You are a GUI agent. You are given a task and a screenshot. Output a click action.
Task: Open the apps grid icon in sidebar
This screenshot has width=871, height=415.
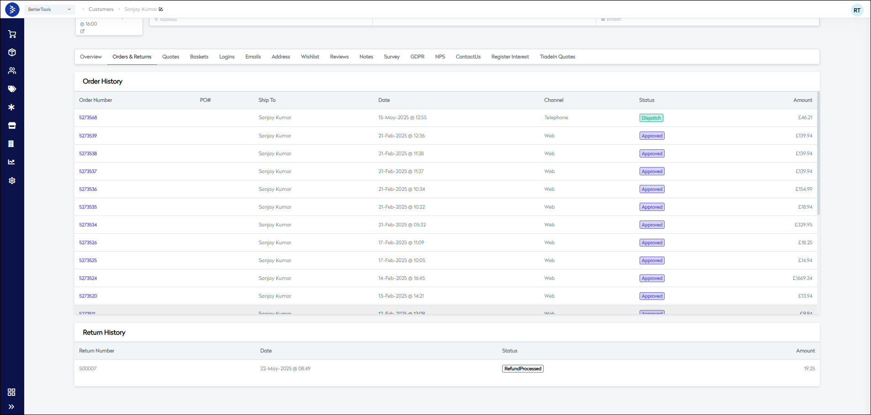[12, 392]
